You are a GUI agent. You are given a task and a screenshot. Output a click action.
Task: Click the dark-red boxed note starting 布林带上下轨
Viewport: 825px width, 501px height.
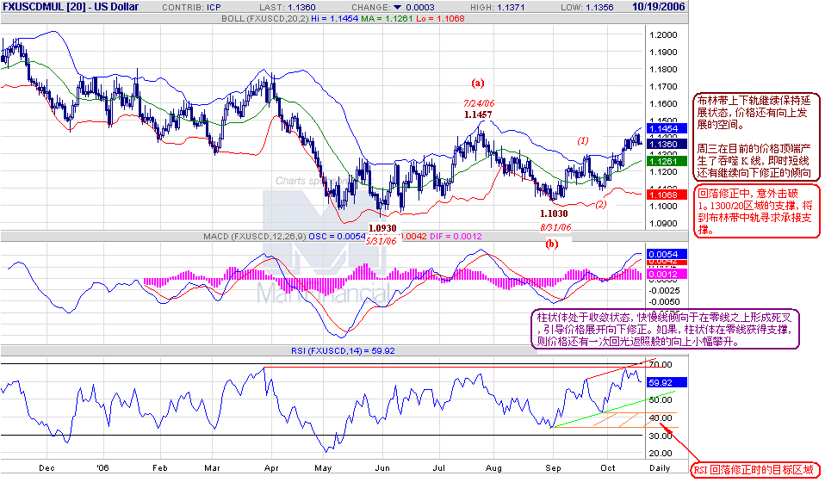click(x=757, y=137)
